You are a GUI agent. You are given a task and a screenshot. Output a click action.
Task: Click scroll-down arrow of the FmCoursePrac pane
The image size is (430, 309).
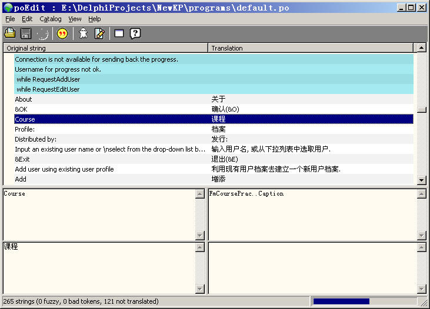tap(422, 235)
